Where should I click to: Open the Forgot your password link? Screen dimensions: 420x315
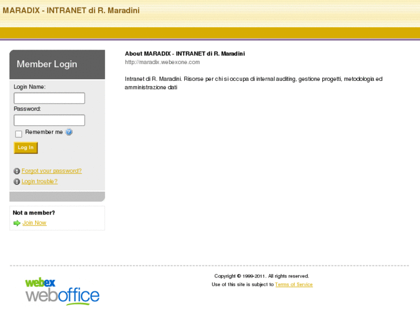point(51,171)
